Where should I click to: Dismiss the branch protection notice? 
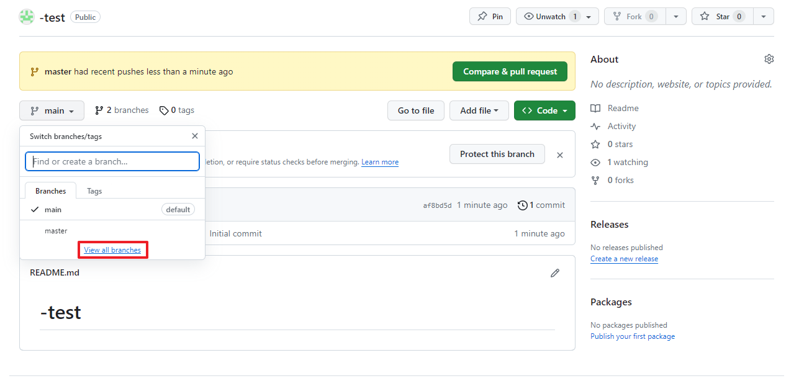pyautogui.click(x=560, y=155)
